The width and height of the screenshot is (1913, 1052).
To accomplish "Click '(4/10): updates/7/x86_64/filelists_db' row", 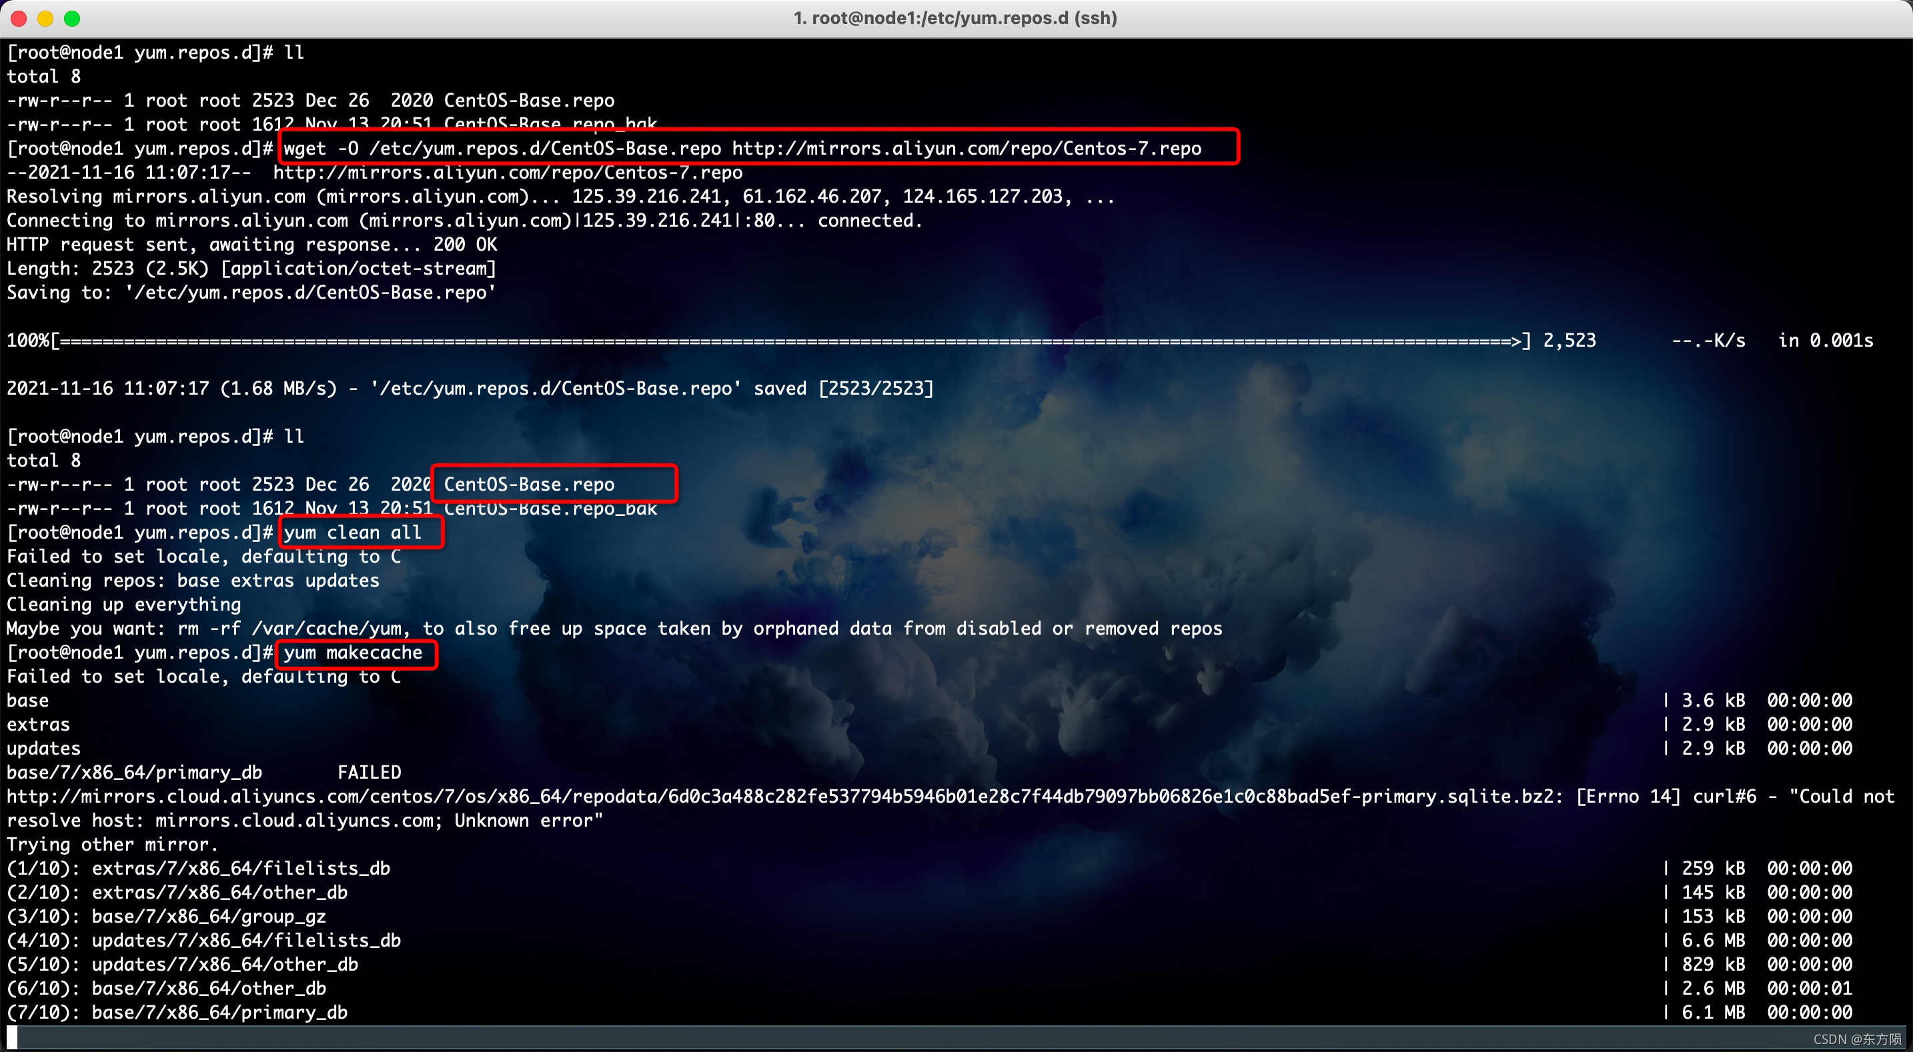I will click(930, 941).
